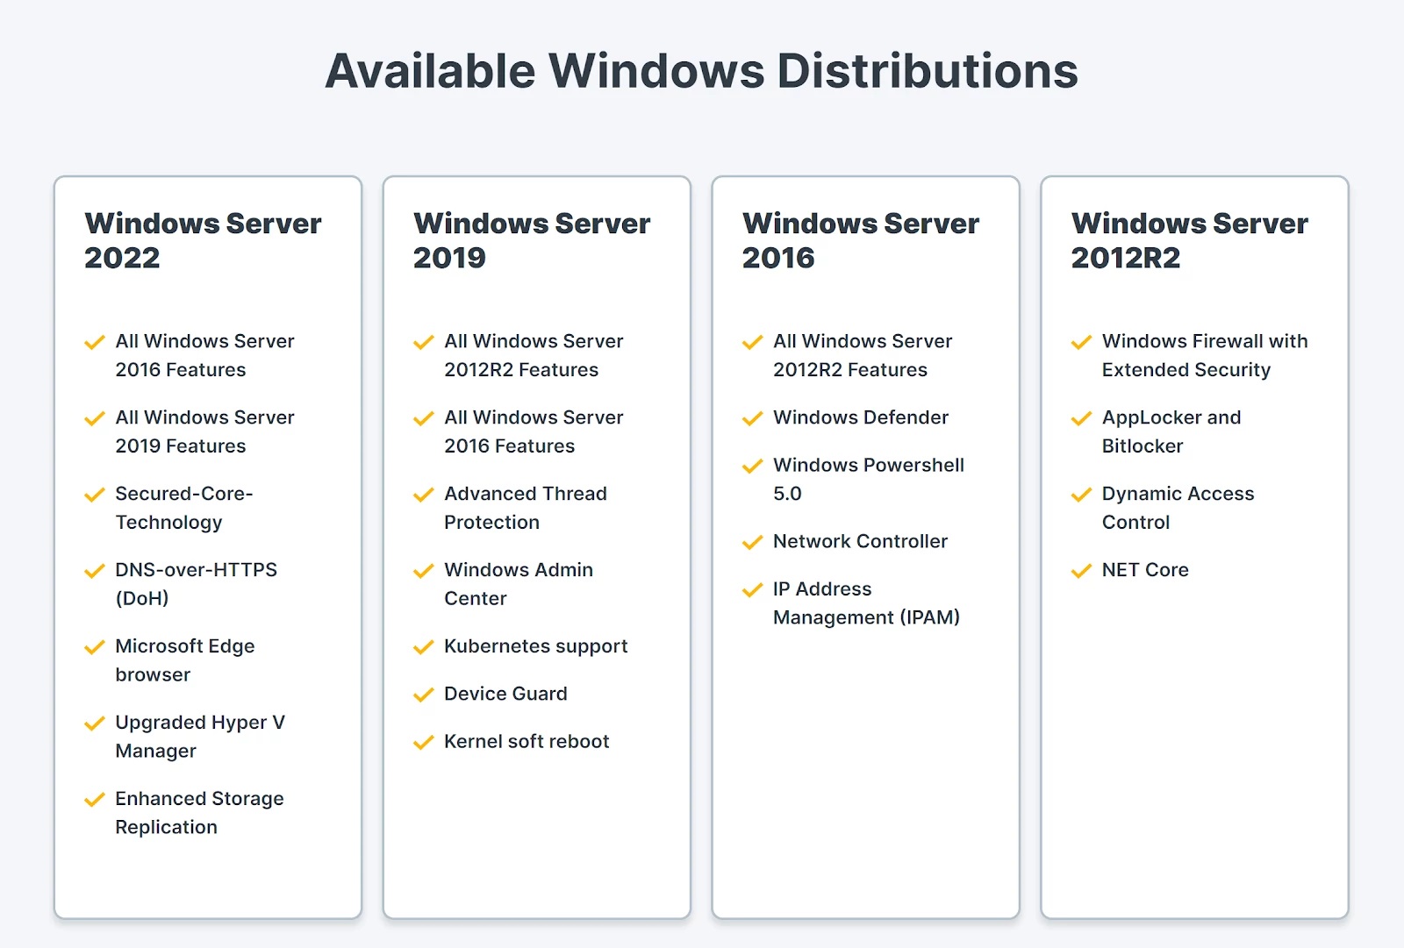Click the Windows Firewall with Extended Security entry
Image resolution: width=1404 pixels, height=948 pixels.
tap(1204, 355)
